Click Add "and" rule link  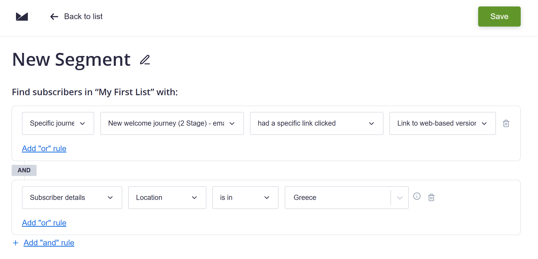[x=49, y=243]
